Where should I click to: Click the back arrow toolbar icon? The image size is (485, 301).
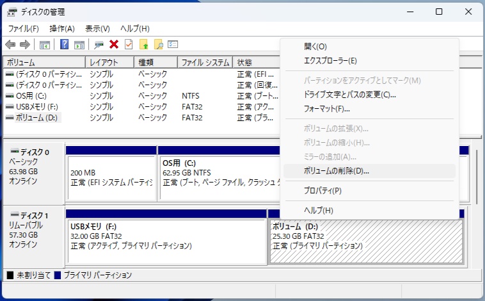(10, 45)
